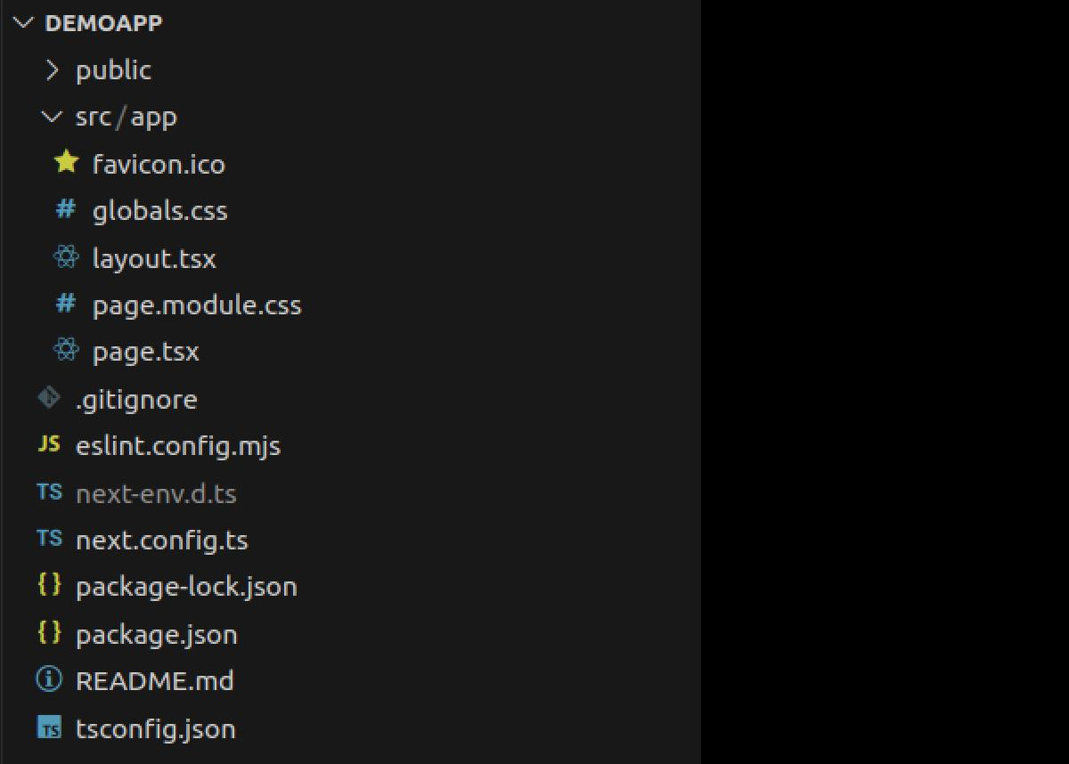Click the TS icon beside tsconfig.json
Image resolution: width=1069 pixels, height=764 pixels.
(49, 728)
